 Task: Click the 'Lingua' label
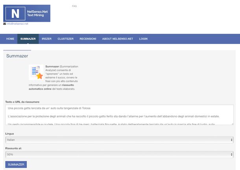[9, 133]
